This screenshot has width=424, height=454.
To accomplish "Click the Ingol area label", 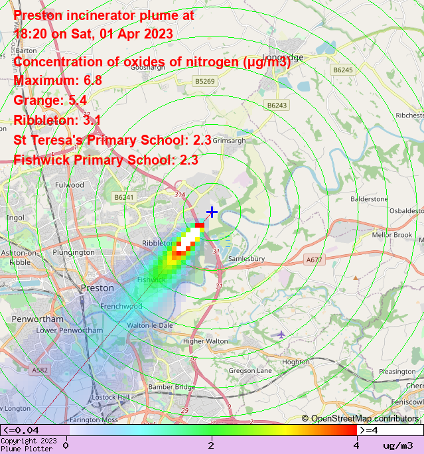I will point(16,218).
